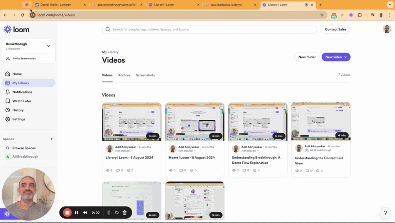
Task: Open Notifications in the sidebar
Action: [x=29, y=92]
